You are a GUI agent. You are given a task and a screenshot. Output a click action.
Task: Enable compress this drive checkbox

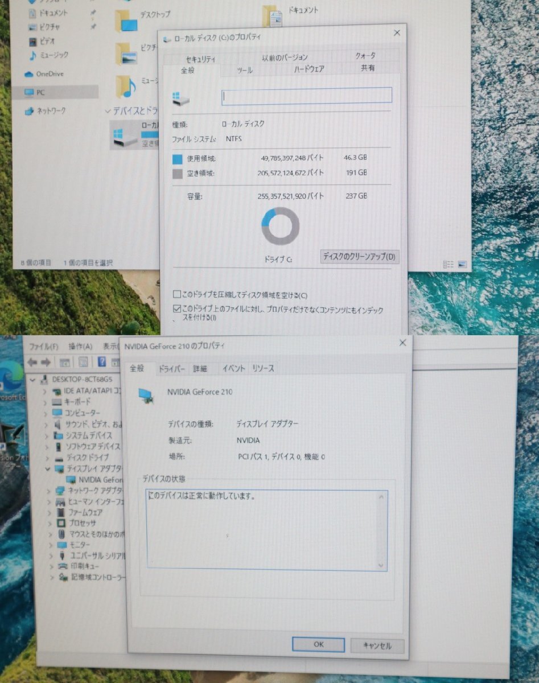pos(177,295)
